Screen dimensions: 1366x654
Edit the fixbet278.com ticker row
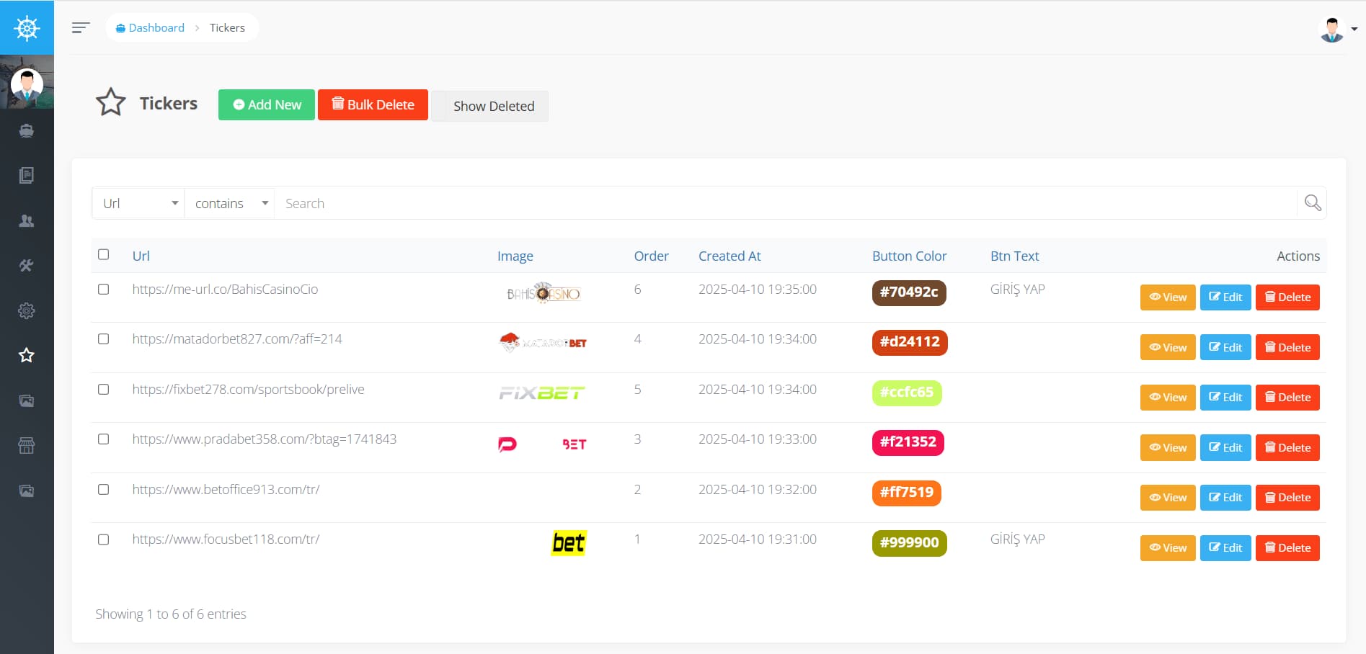pos(1225,398)
